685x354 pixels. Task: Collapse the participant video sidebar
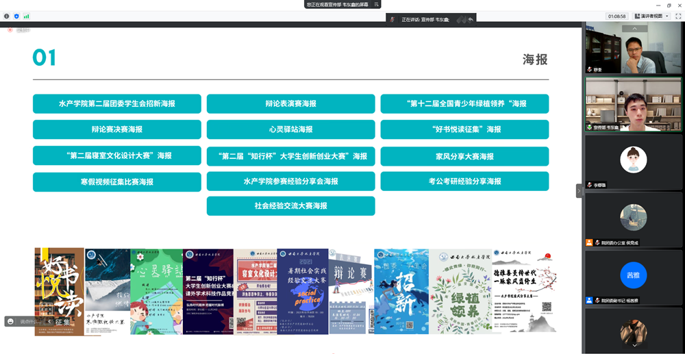578,191
